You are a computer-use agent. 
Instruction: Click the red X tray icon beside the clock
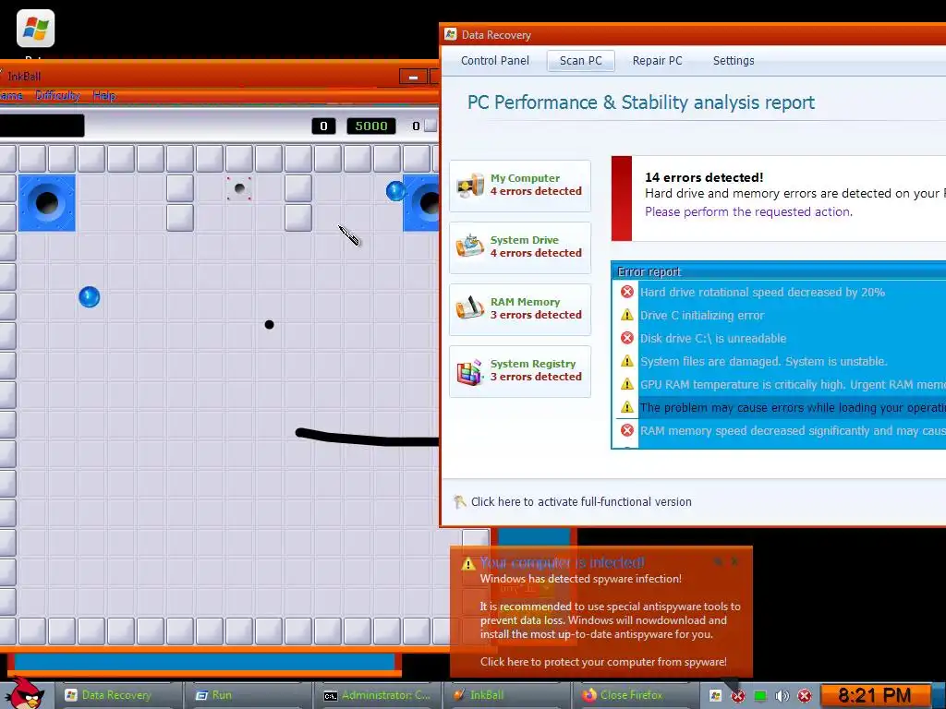(805, 696)
